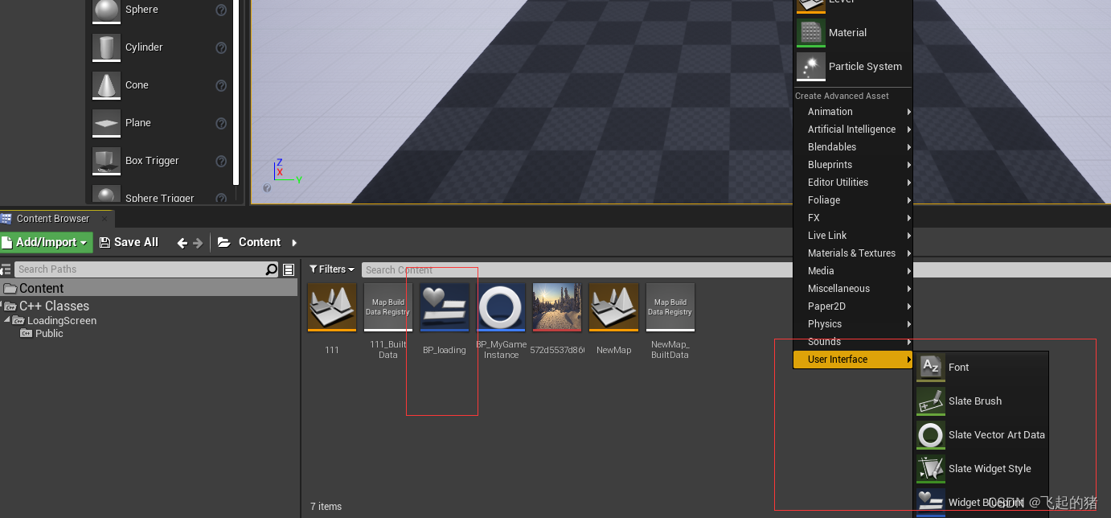Select the NewMap level asset
This screenshot has width=1111, height=518.
tap(613, 307)
